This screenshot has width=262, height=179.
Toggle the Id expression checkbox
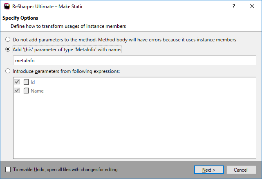(17, 82)
